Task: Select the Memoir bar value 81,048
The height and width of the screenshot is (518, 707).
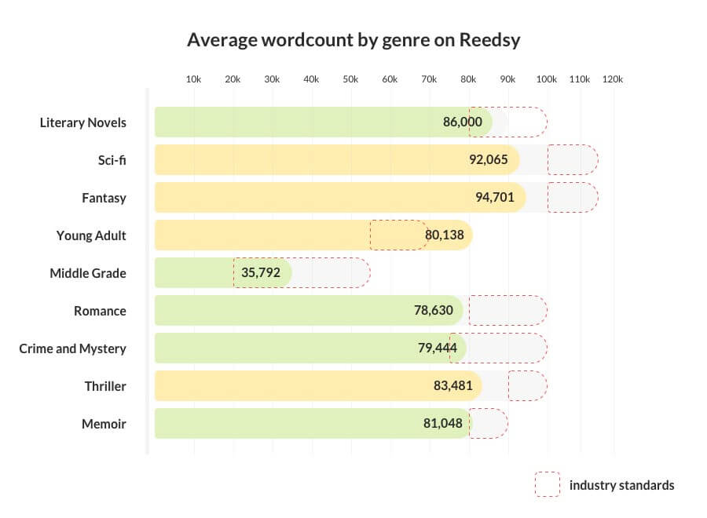Action: pyautogui.click(x=443, y=423)
